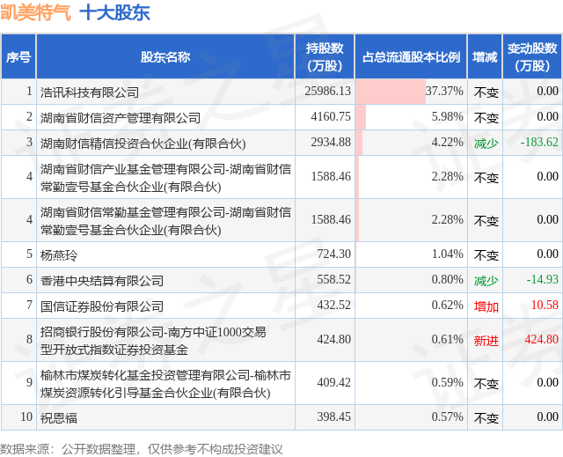This screenshot has height=457, width=563.
Task: Click holding value 724.30
Action: click(x=333, y=254)
